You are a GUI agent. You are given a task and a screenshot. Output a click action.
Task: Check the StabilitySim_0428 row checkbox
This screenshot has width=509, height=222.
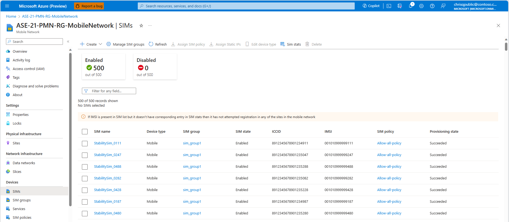85,190
